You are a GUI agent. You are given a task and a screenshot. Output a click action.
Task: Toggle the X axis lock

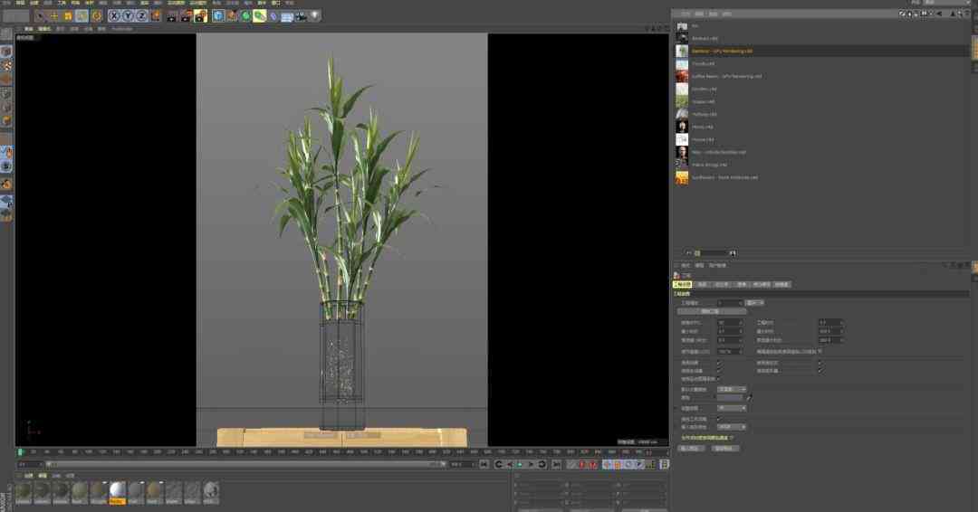(114, 16)
